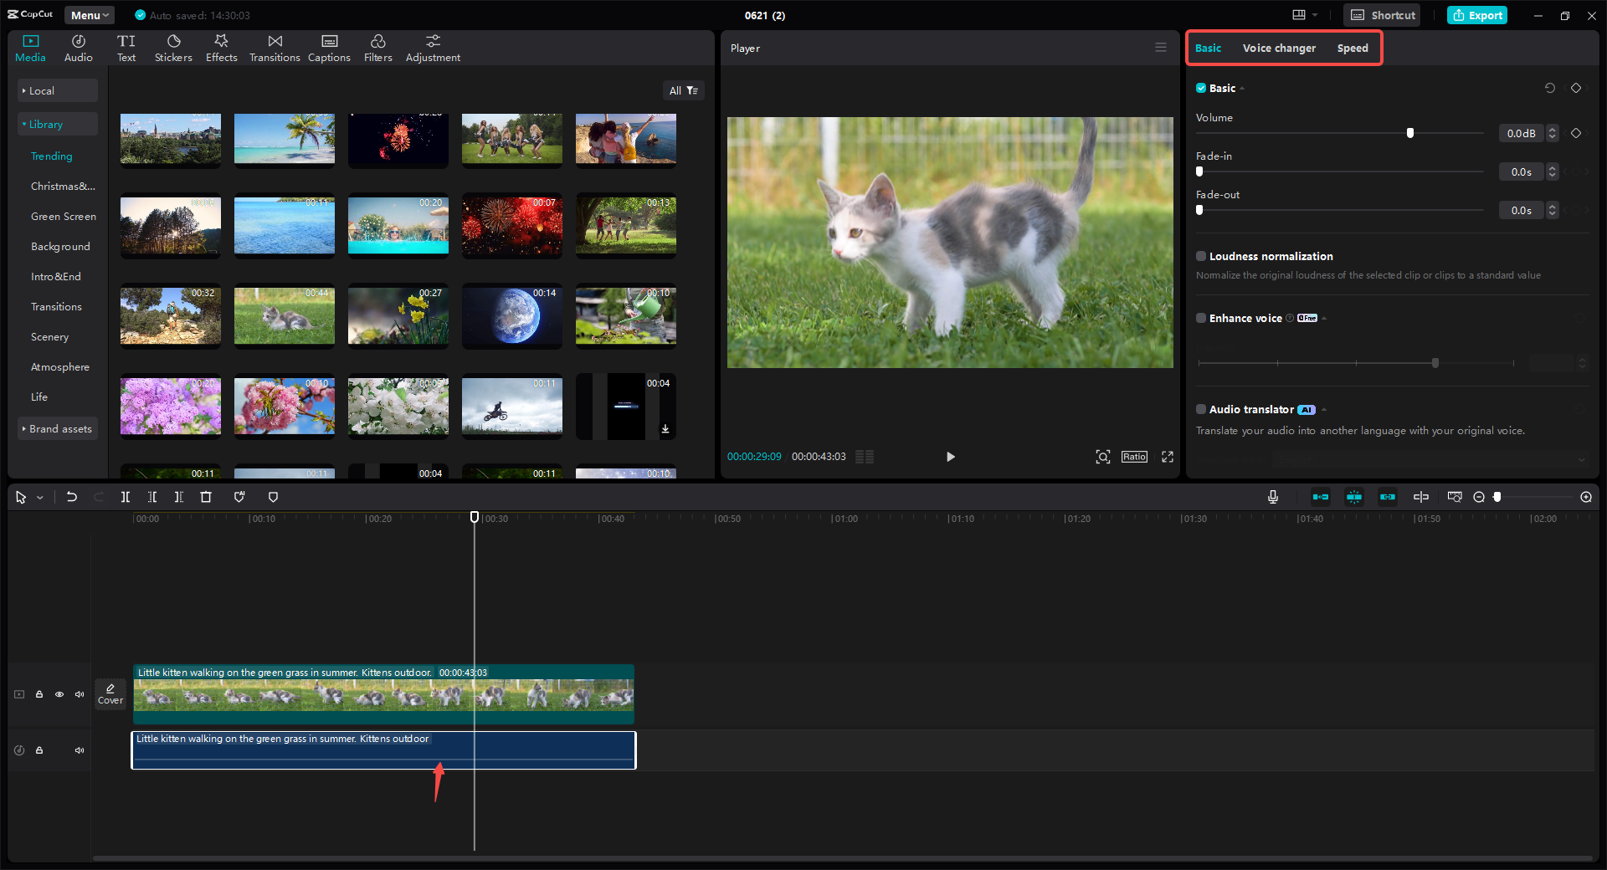Toggle auto snapping in timeline

(x=1354, y=497)
